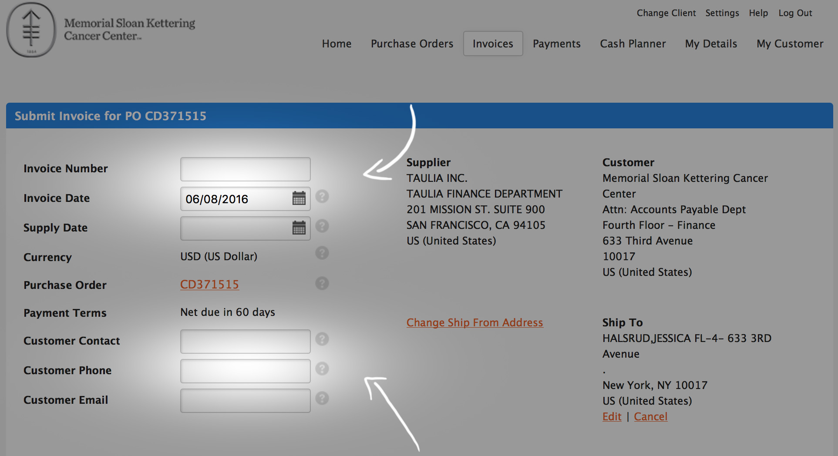838x456 pixels.
Task: Click Change Ship From Address link
Action: (475, 322)
